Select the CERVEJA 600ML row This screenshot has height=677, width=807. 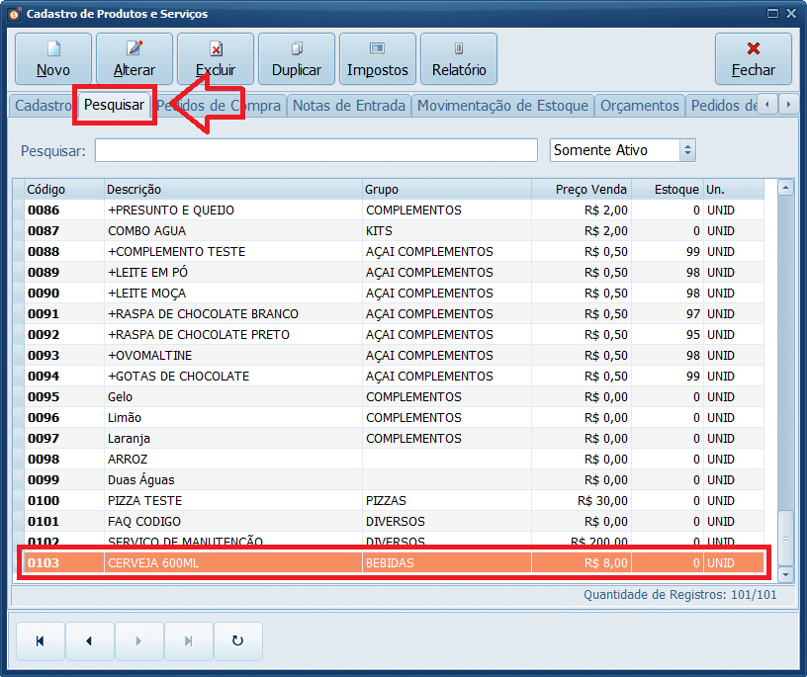[x=297, y=562]
